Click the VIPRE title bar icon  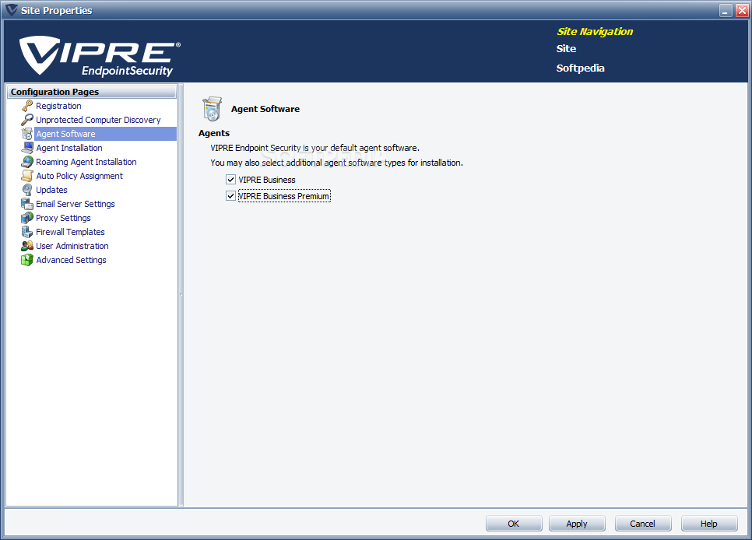pyautogui.click(x=12, y=10)
